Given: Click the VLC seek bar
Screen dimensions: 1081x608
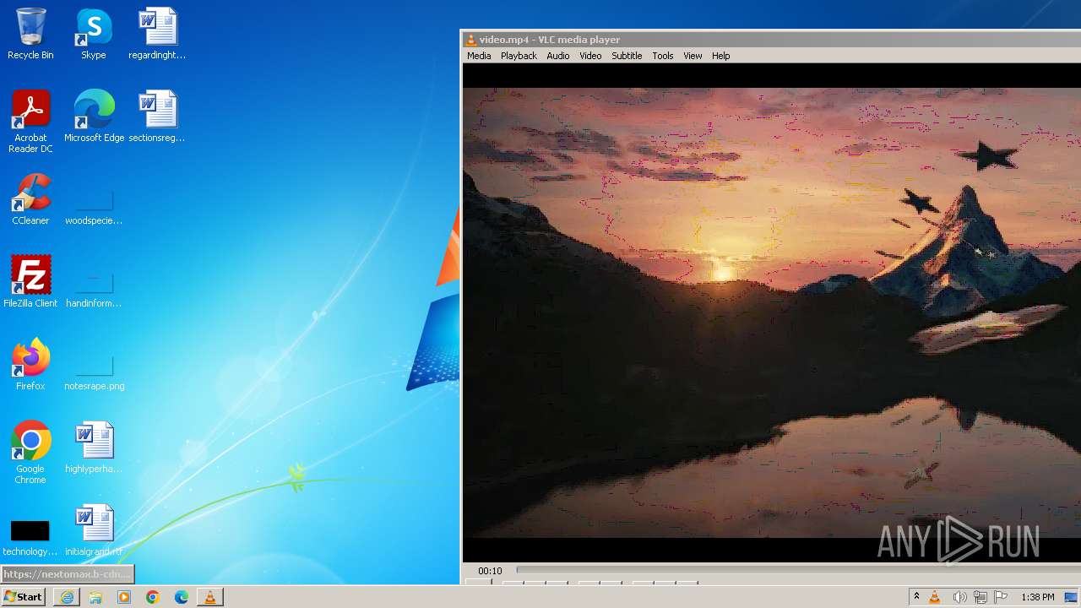Looking at the screenshot, I should click(798, 571).
